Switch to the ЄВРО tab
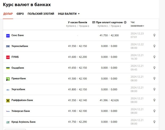This screenshot has height=130, width=165. click(x=20, y=14)
